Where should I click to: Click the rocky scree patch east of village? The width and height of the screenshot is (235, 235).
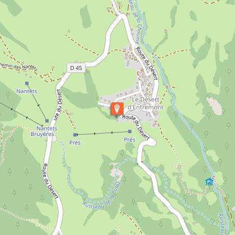tap(215, 106)
